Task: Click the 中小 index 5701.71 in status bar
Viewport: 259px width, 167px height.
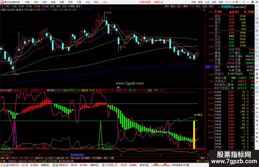Action: coord(109,165)
